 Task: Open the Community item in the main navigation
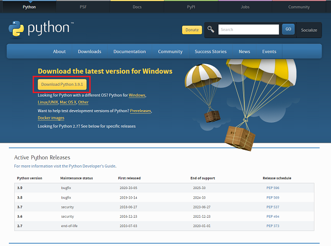click(170, 51)
